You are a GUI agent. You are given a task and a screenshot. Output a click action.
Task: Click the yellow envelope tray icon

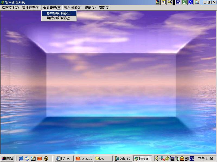(x=182, y=158)
